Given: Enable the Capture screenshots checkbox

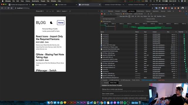Looking at the screenshot, I should (145, 21).
